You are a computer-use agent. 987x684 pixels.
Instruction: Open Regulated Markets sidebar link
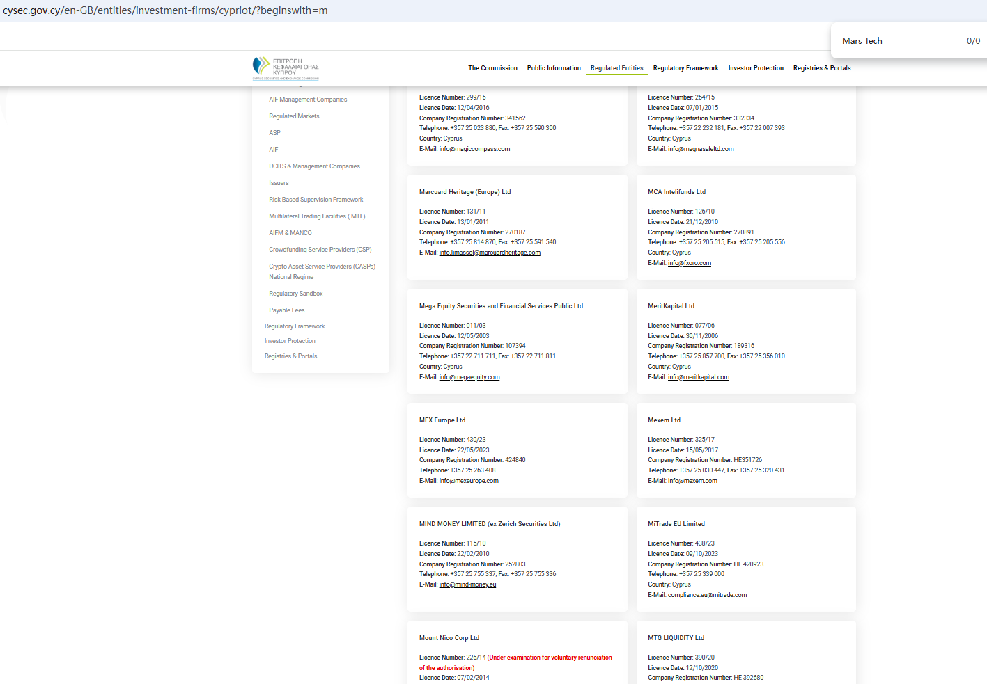click(294, 116)
